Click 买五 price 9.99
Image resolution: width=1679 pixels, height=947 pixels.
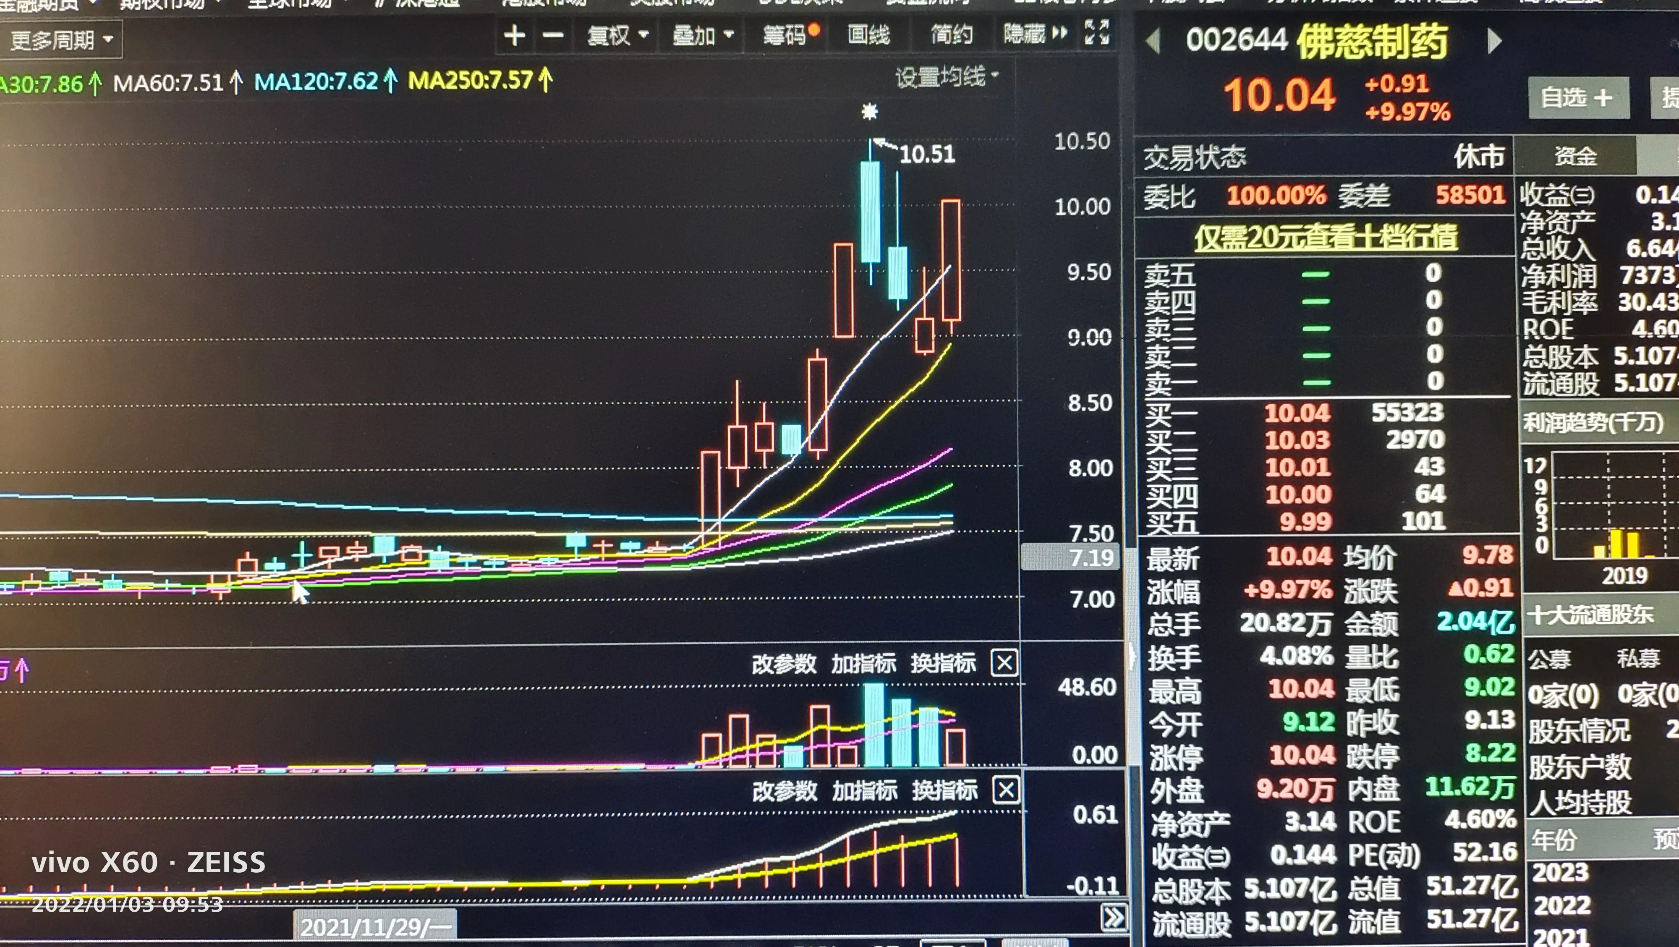pos(1305,521)
